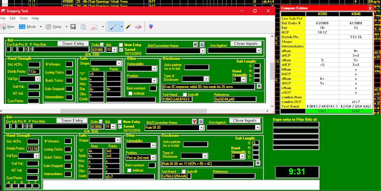Screen dimensions: 381x191
Task: Click the Send Snip envelope icon
Action: pyautogui.click(x=94, y=27)
